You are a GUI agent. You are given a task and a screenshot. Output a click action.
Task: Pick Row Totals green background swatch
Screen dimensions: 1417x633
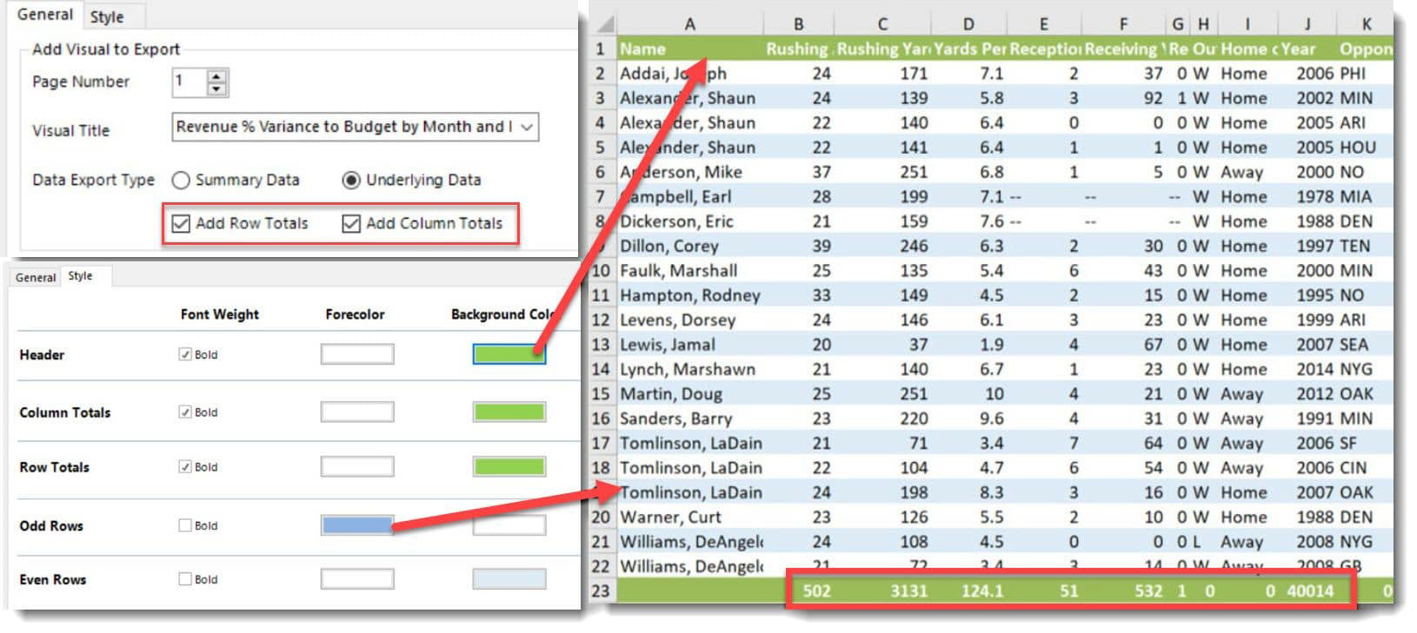pyautogui.click(x=509, y=466)
